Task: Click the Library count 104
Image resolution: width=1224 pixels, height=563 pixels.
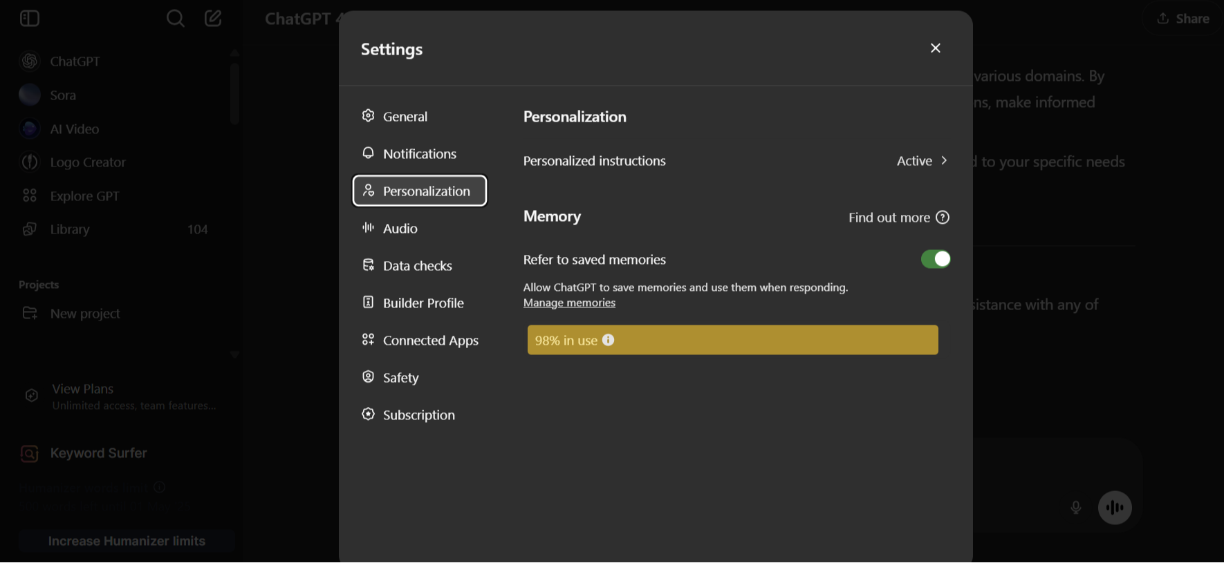Action: 198,229
